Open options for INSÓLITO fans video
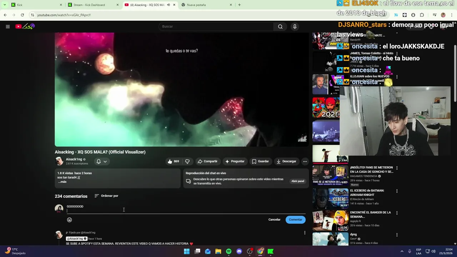Image resolution: width=457 pixels, height=257 pixels. coord(397,168)
